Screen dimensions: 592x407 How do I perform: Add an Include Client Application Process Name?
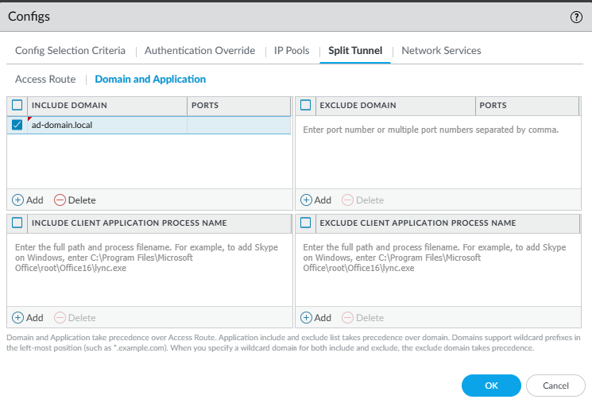click(28, 318)
